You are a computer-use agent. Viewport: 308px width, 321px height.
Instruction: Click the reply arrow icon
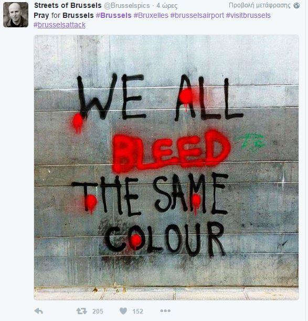(39, 311)
